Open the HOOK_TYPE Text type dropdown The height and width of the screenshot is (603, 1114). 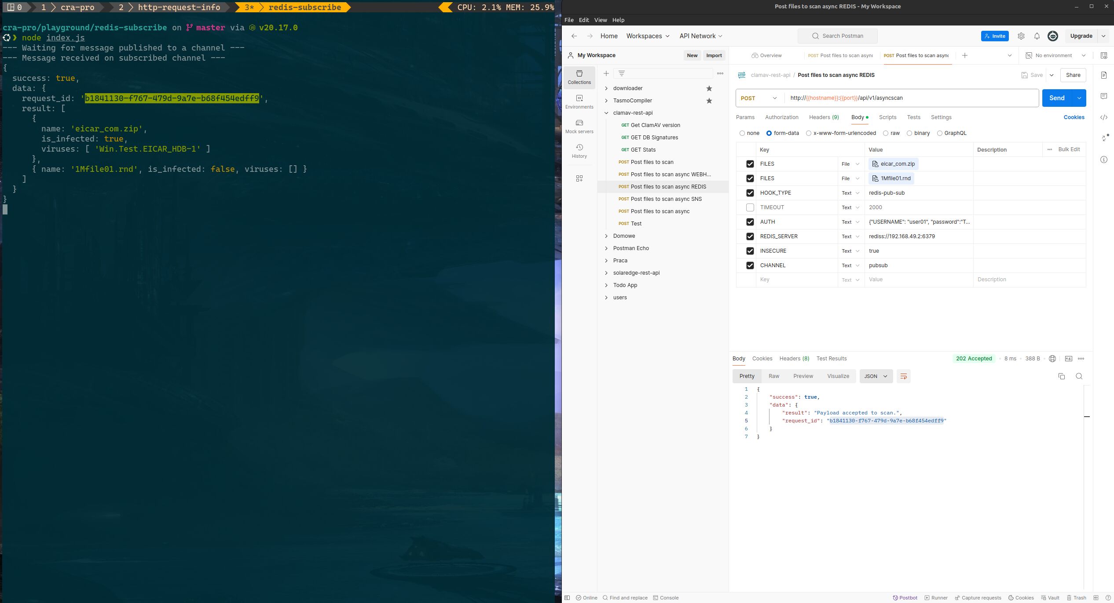[851, 193]
